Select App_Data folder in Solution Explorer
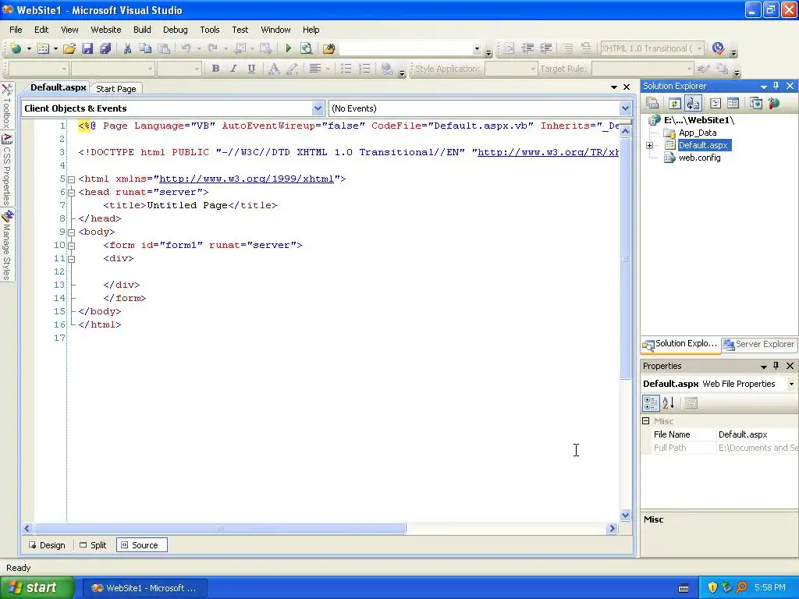Viewport: 799px width, 599px height. pos(698,133)
